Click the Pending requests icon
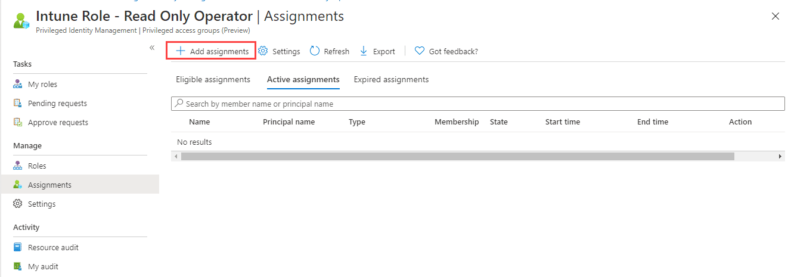 click(17, 104)
